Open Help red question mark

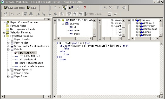(85, 8)
